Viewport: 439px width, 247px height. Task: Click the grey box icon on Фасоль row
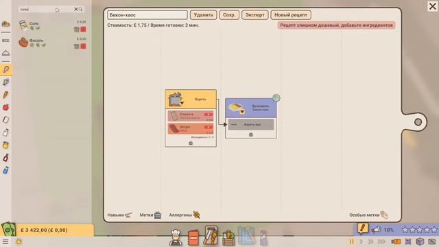tap(76, 46)
